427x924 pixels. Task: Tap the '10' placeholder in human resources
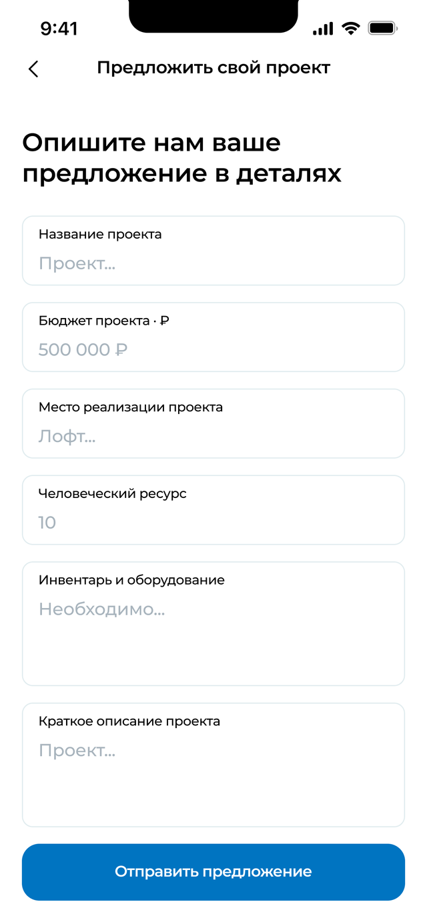[47, 523]
